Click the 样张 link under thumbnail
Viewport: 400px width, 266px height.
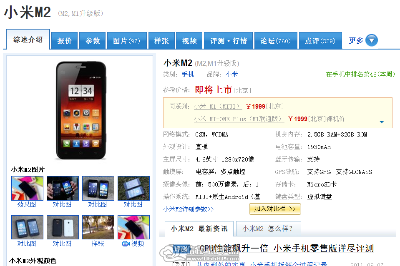pyautogui.click(x=98, y=244)
